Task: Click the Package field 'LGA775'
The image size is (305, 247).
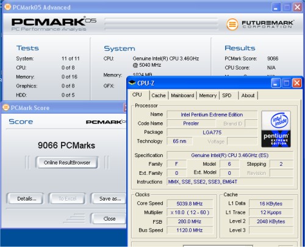Action: [212, 133]
